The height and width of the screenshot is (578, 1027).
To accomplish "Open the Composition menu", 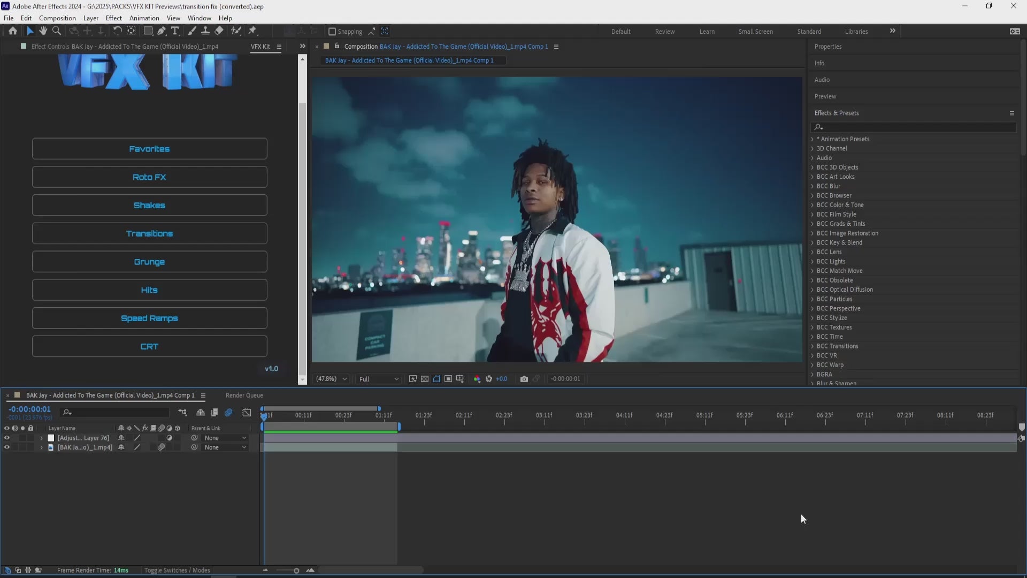I will click(x=57, y=18).
